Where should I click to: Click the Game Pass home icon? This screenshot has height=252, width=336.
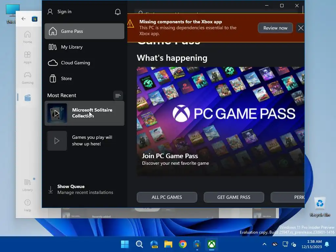[x=53, y=31]
